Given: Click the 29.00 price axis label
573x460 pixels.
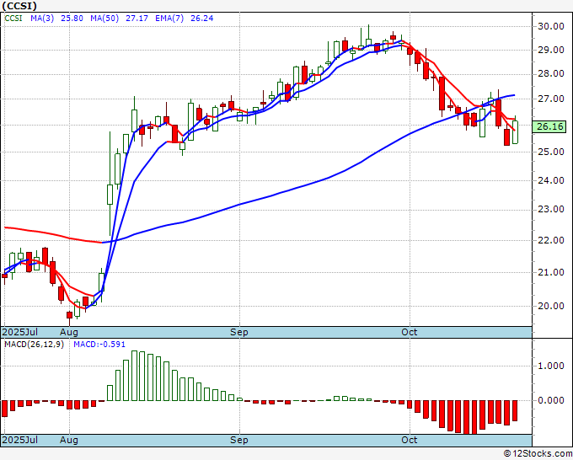Looking at the screenshot, I should [551, 50].
